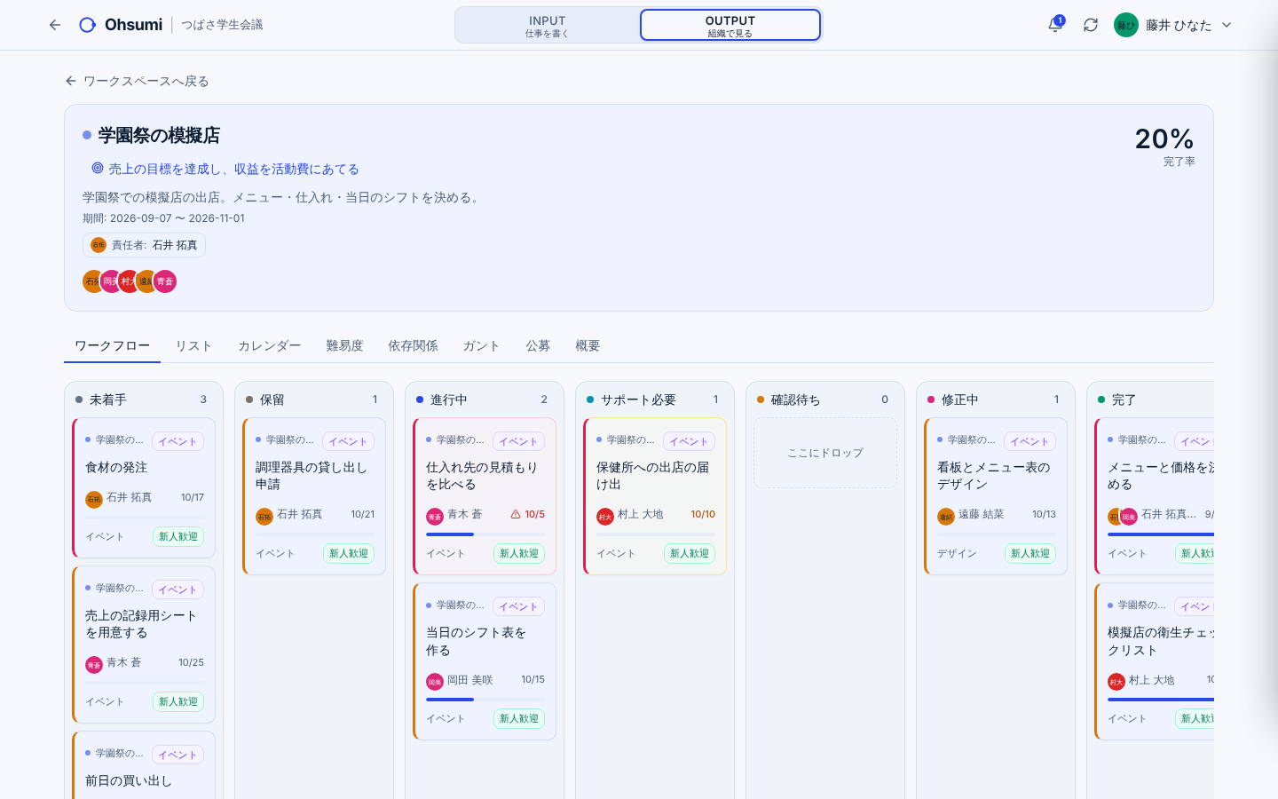1278x799 pixels.
Task: Open the 公募 tab
Action: [538, 345]
